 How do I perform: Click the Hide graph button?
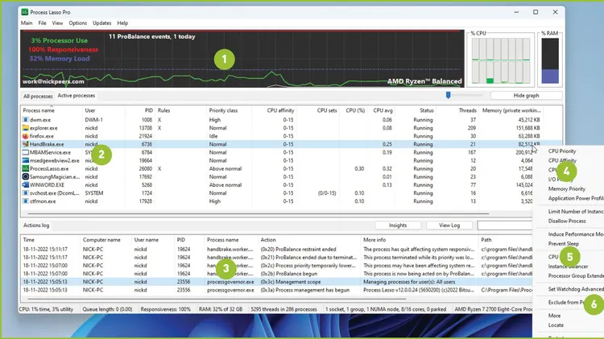click(526, 96)
